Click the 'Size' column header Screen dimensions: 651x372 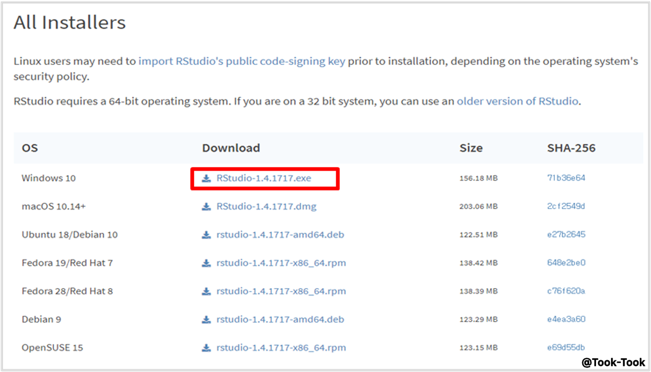[471, 148]
